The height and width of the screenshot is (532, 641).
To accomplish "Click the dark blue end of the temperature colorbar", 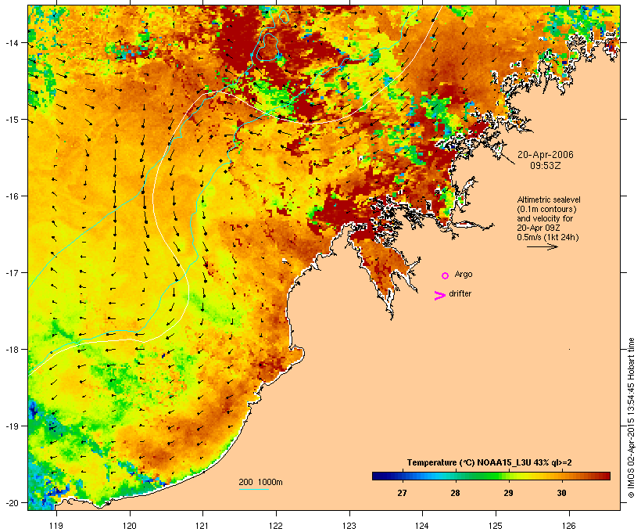I will click(378, 476).
